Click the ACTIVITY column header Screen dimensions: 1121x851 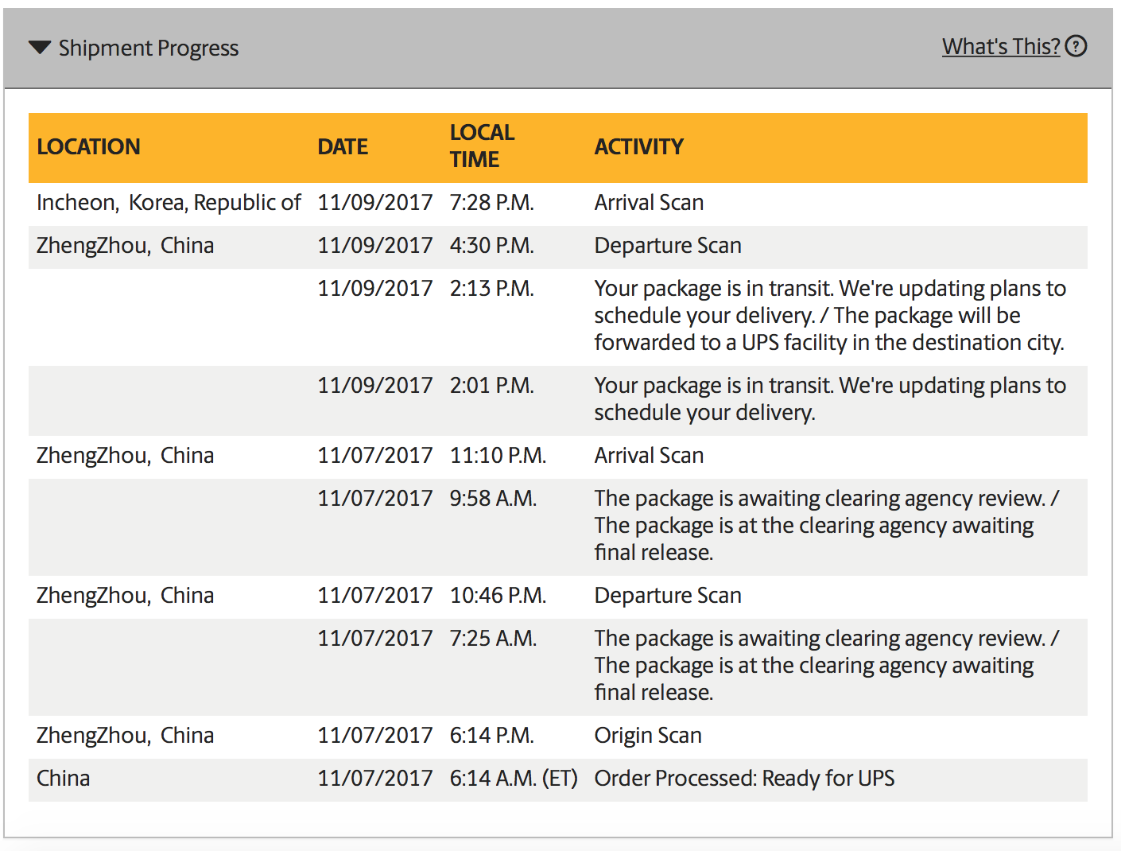[638, 147]
